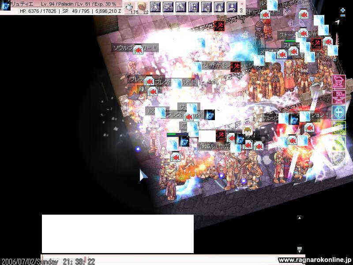Click the blue cross-shield status effect icon
This screenshot has height=265, width=353.
point(339,113)
